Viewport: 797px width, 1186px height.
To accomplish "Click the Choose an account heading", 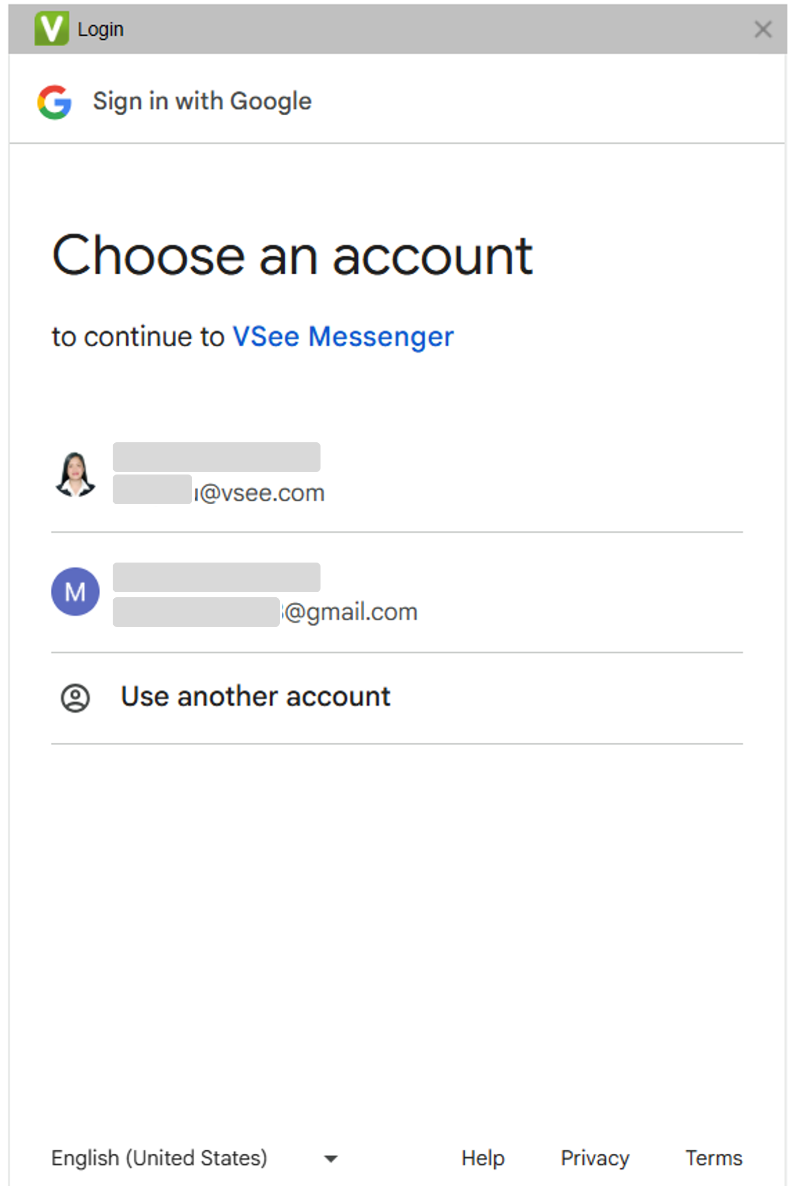I will (292, 256).
